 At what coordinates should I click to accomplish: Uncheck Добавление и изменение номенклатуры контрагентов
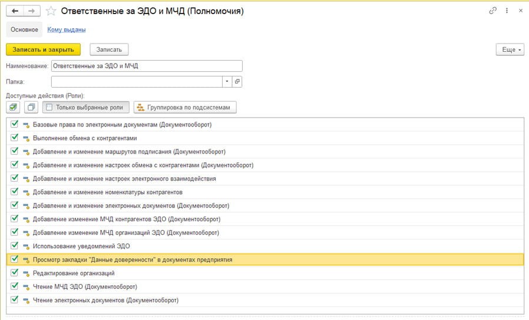tap(14, 191)
